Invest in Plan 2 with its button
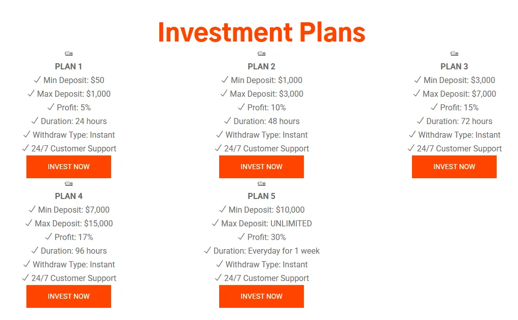The width and height of the screenshot is (518, 320). coord(261,167)
